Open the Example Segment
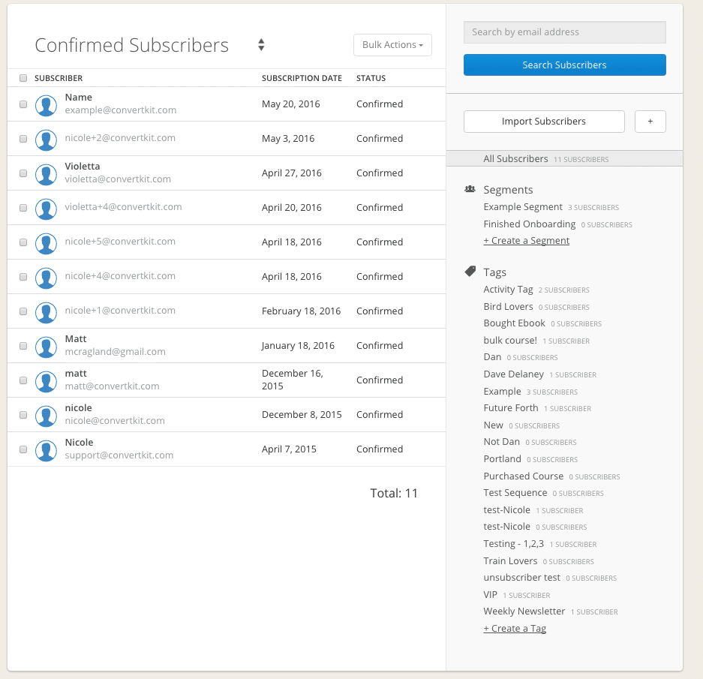703x679 pixels. pyautogui.click(x=523, y=207)
